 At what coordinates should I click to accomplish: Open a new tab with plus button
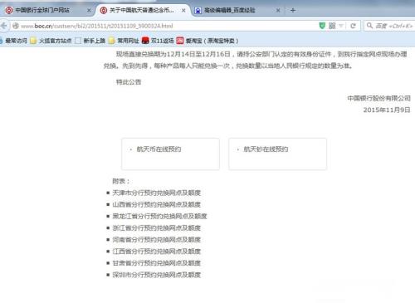[x=293, y=11]
